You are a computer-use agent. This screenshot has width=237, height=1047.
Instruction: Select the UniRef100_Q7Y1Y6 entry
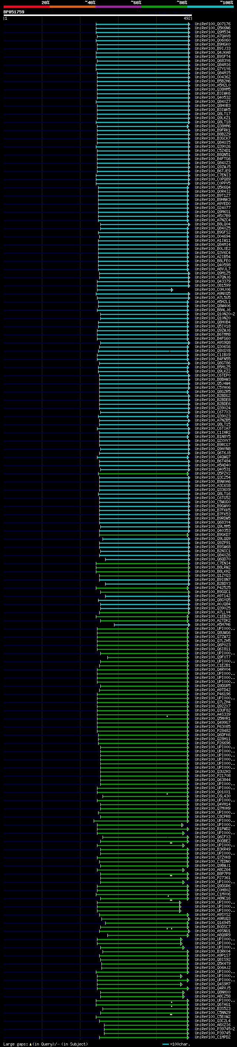pos(213,69)
